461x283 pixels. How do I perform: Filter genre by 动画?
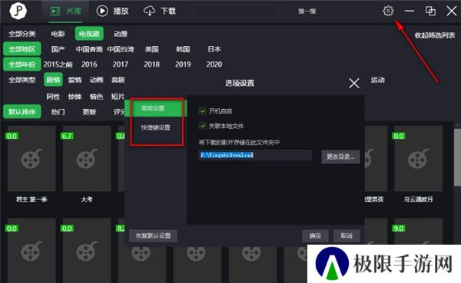click(x=97, y=80)
